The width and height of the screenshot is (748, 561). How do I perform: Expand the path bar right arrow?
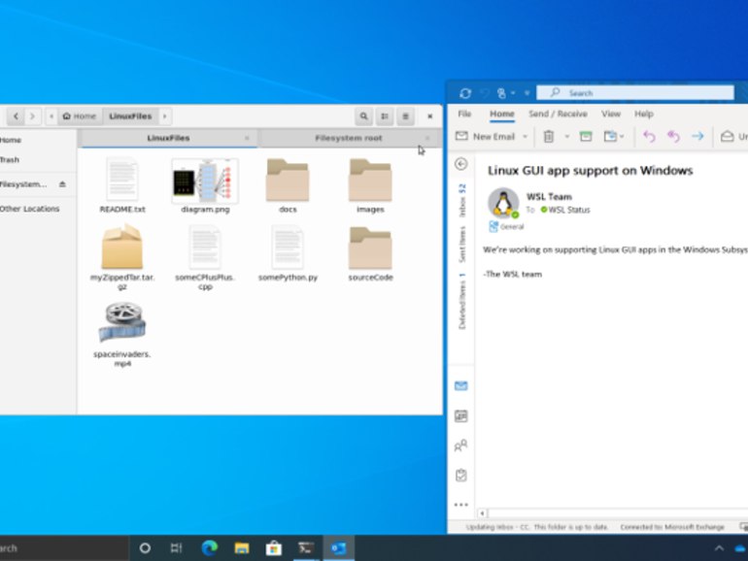click(164, 116)
